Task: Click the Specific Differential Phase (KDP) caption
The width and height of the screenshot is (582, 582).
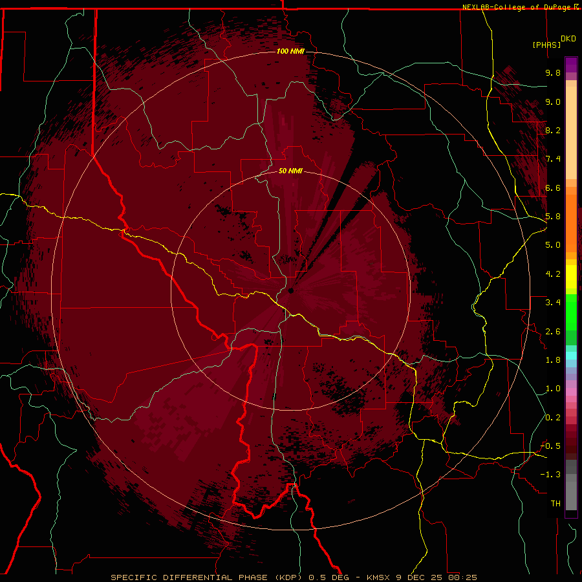Action: click(206, 577)
